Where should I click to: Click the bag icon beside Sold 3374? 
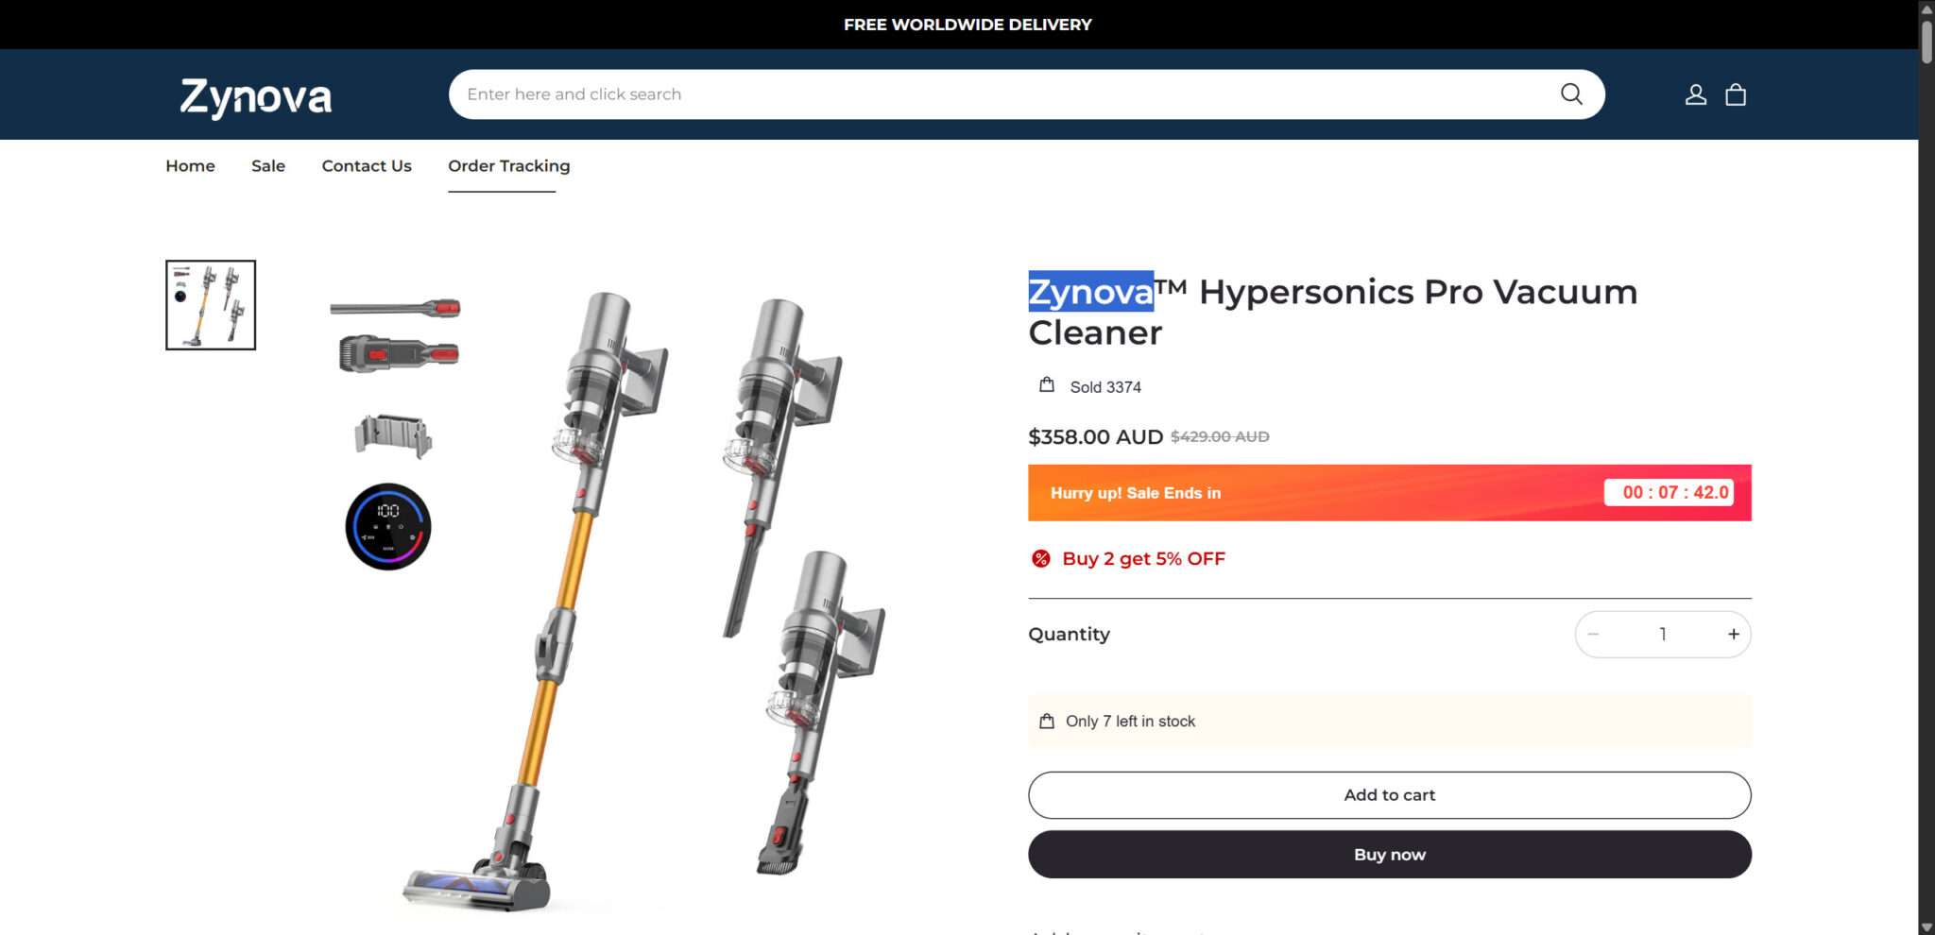1047,385
